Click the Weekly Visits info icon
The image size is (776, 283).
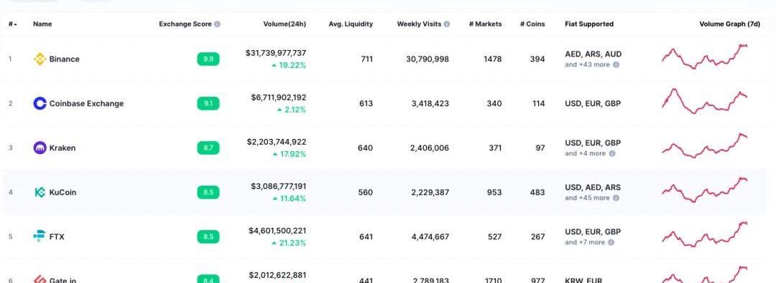tap(447, 24)
